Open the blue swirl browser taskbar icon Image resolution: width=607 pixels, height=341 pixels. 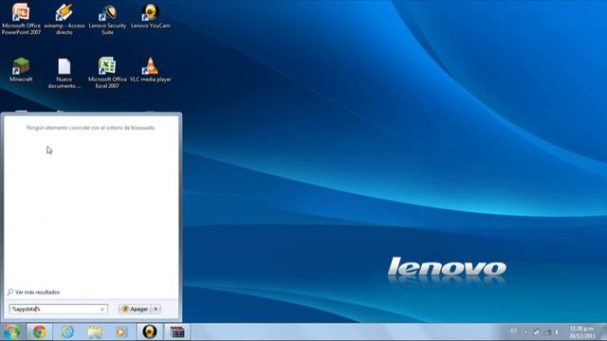coord(67,332)
